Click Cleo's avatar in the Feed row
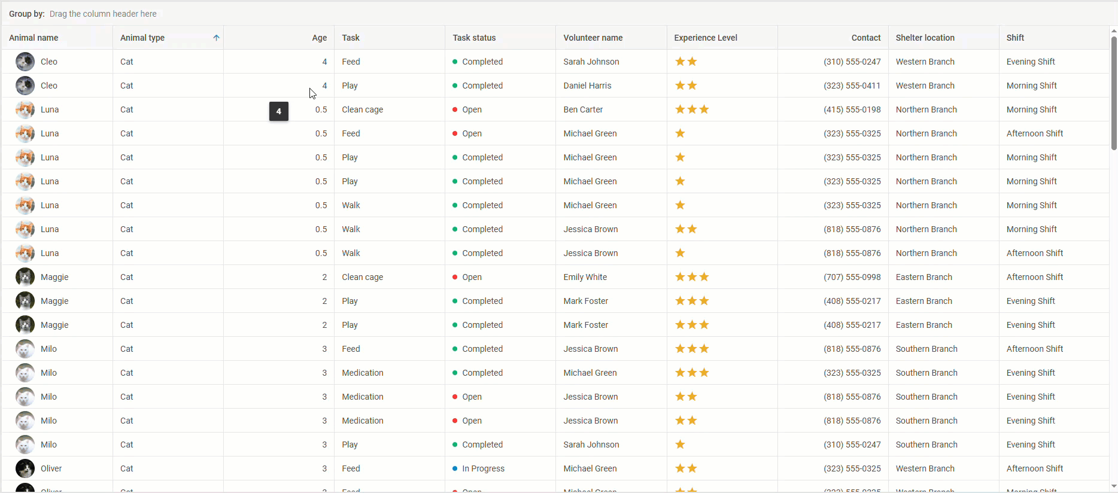This screenshot has width=1118, height=493. (x=25, y=62)
